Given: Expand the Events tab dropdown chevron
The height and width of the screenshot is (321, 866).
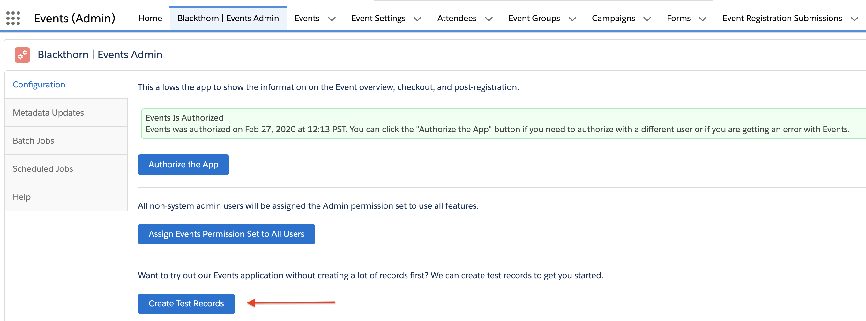Looking at the screenshot, I should click(332, 19).
